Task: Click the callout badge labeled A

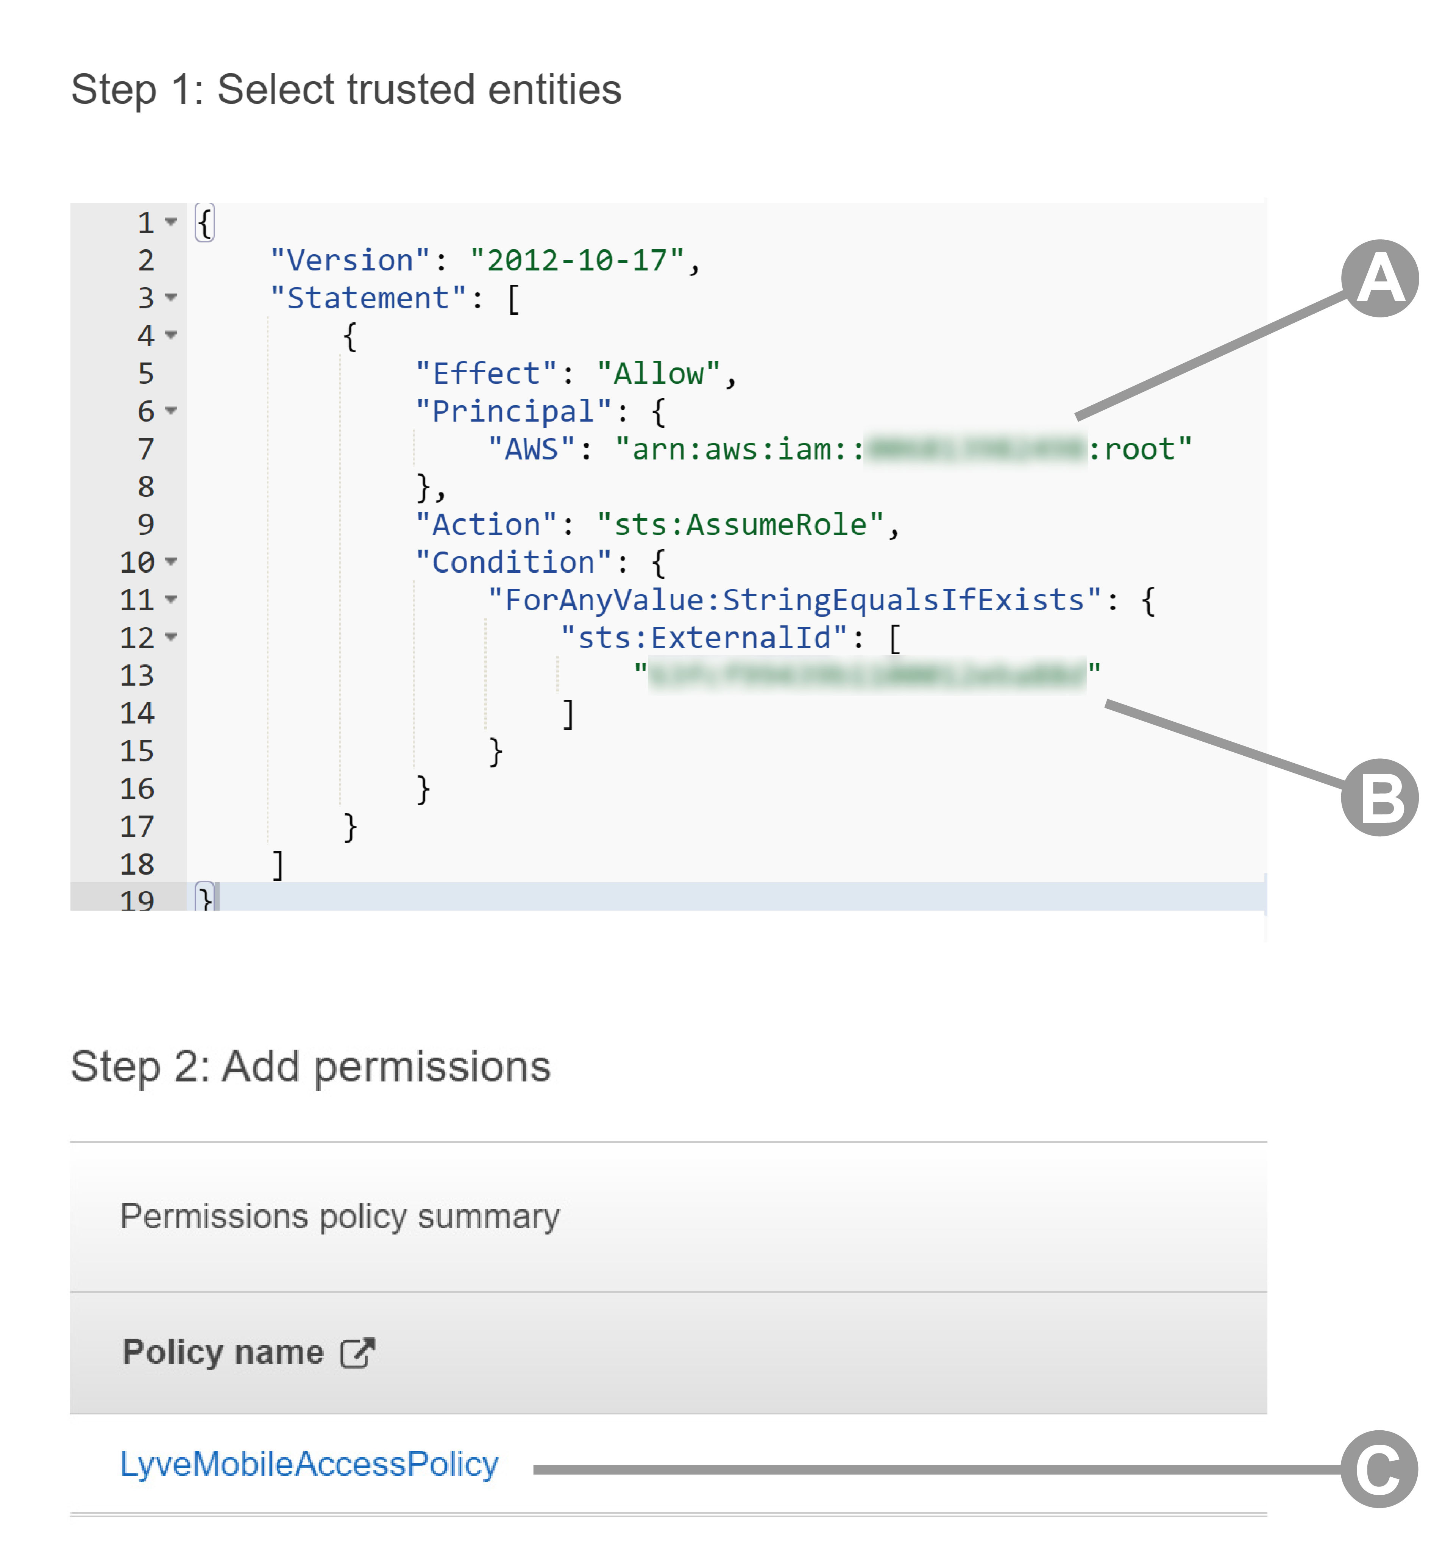Action: (x=1379, y=278)
